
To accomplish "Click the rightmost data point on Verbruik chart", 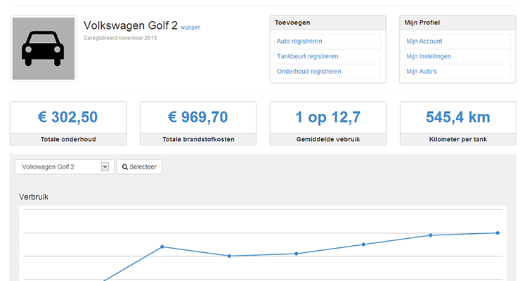I will (x=497, y=233).
